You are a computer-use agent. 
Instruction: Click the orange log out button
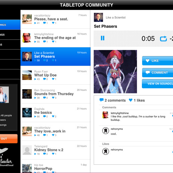click(9, 139)
